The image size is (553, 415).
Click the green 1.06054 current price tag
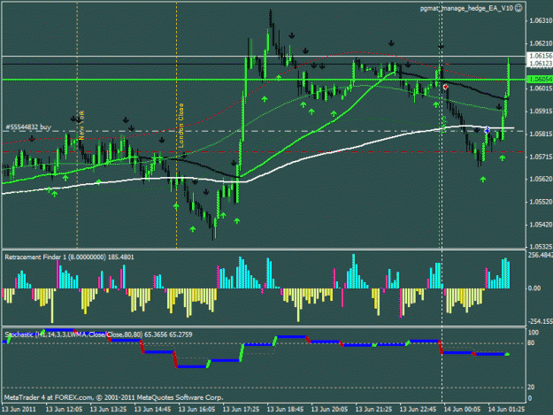pyautogui.click(x=540, y=80)
